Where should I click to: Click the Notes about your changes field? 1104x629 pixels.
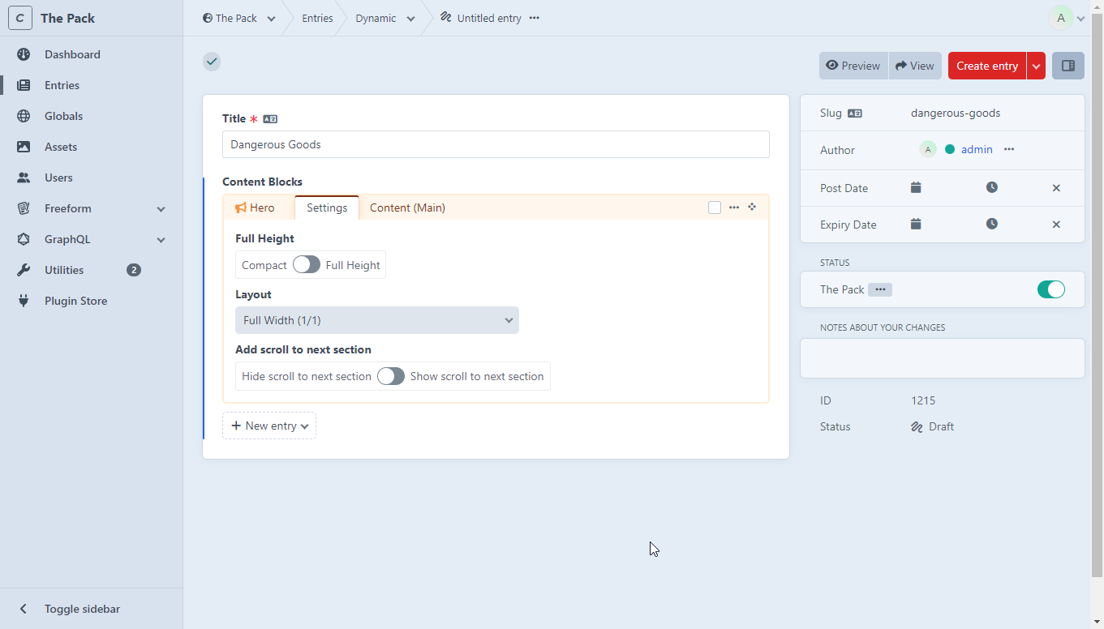[x=942, y=357]
